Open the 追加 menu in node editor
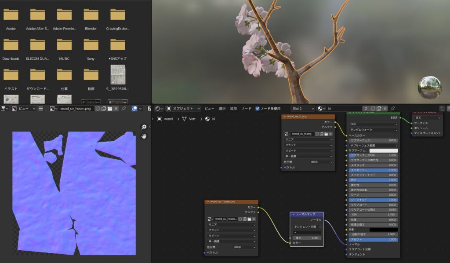Screen dimensions: 450x263 [233, 108]
